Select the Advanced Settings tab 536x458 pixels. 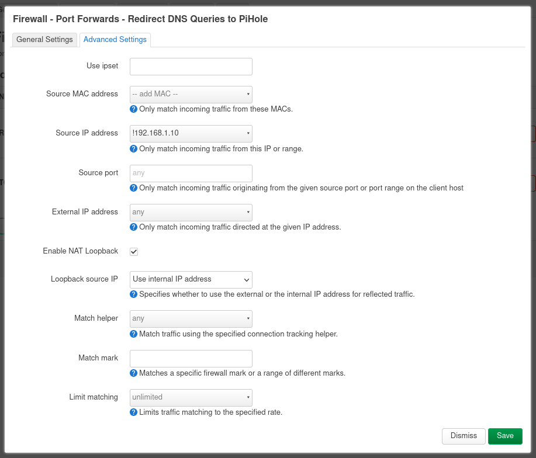pyautogui.click(x=115, y=40)
